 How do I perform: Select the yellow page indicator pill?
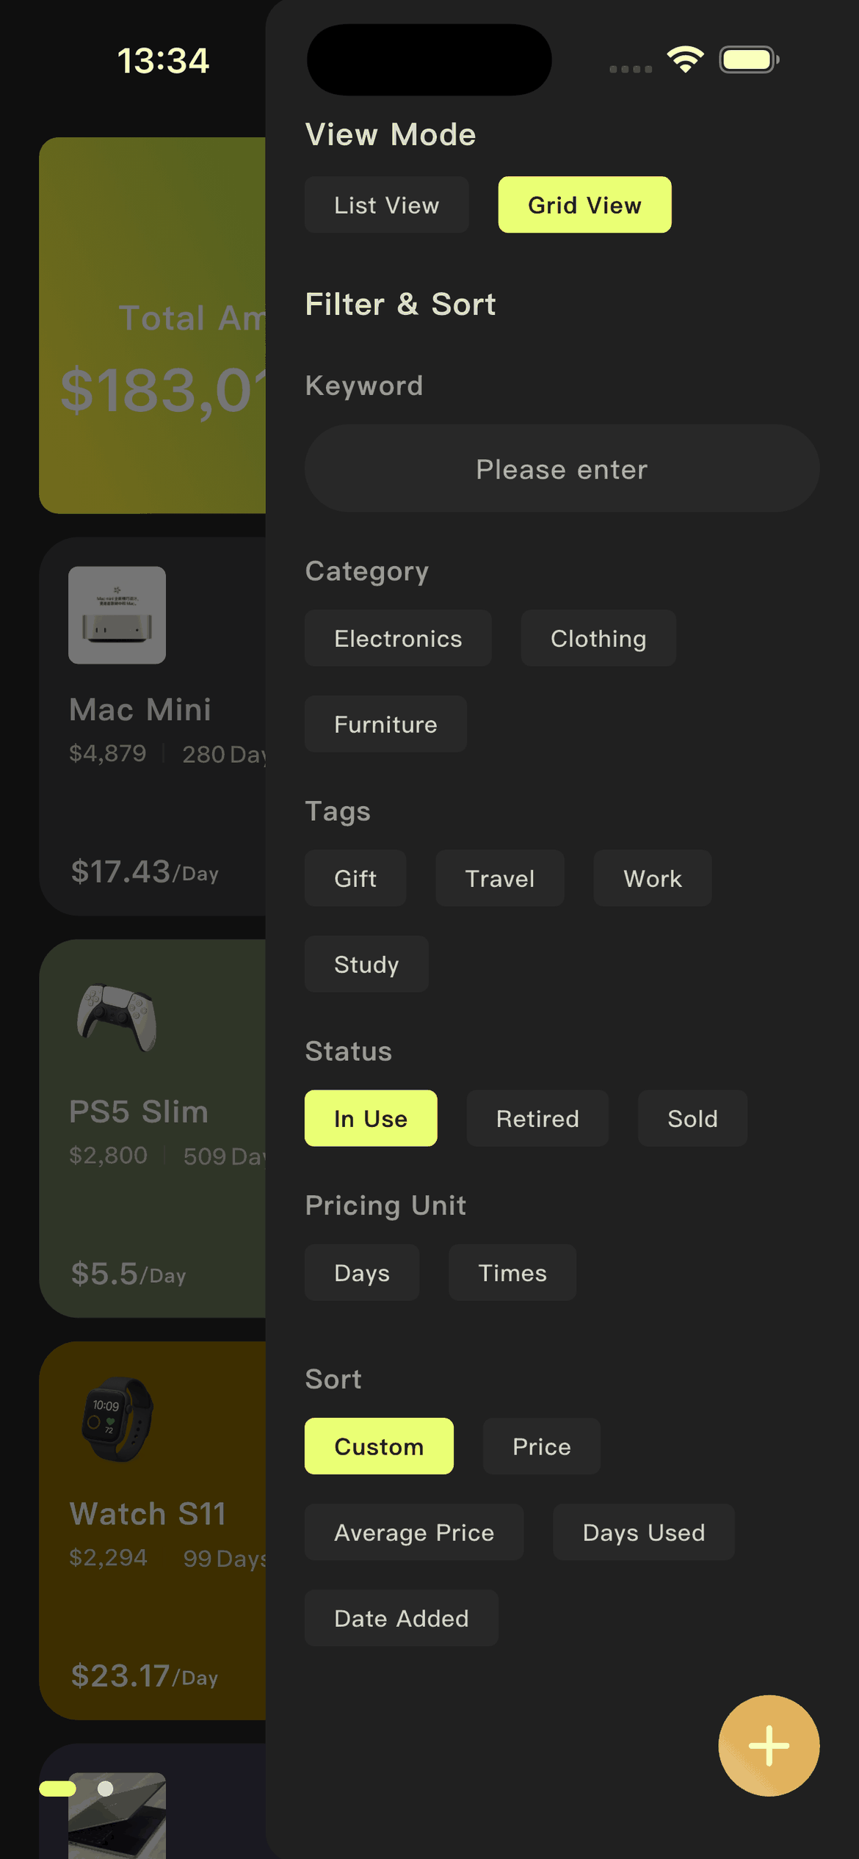[x=58, y=1789]
